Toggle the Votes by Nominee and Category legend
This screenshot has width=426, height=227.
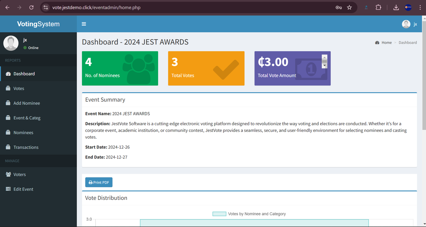click(249, 214)
